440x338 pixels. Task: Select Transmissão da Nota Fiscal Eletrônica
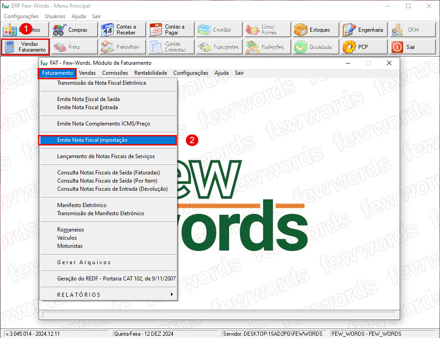[108, 83]
